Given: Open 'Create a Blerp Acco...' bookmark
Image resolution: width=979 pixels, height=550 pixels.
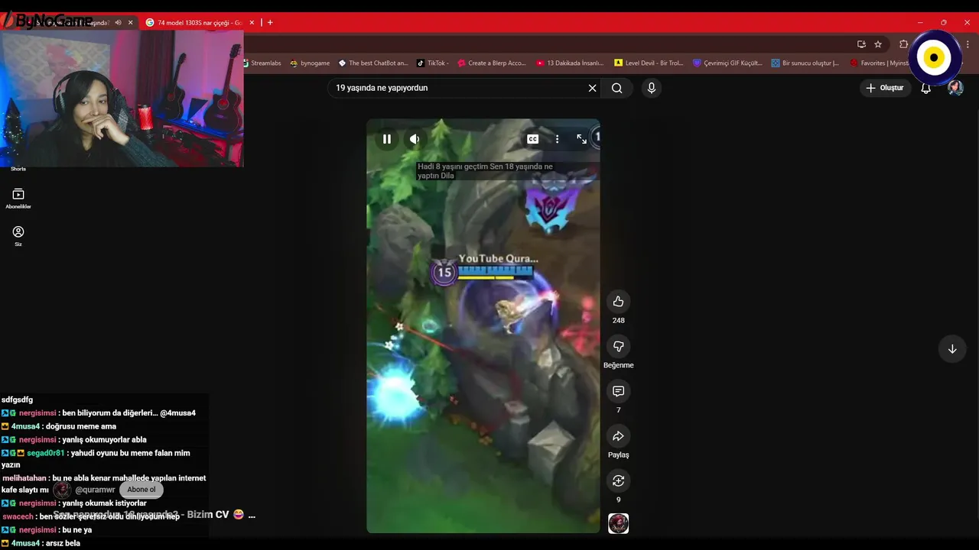Looking at the screenshot, I should tap(492, 63).
